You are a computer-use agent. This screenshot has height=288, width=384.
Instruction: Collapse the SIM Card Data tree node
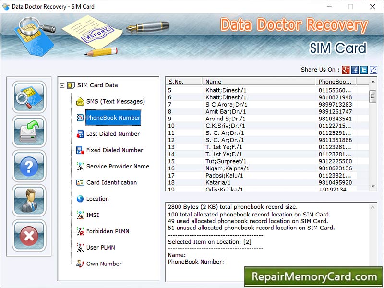point(62,85)
